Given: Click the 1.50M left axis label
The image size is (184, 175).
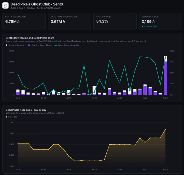Looking at the screenshot, I should [x=11, y=62].
